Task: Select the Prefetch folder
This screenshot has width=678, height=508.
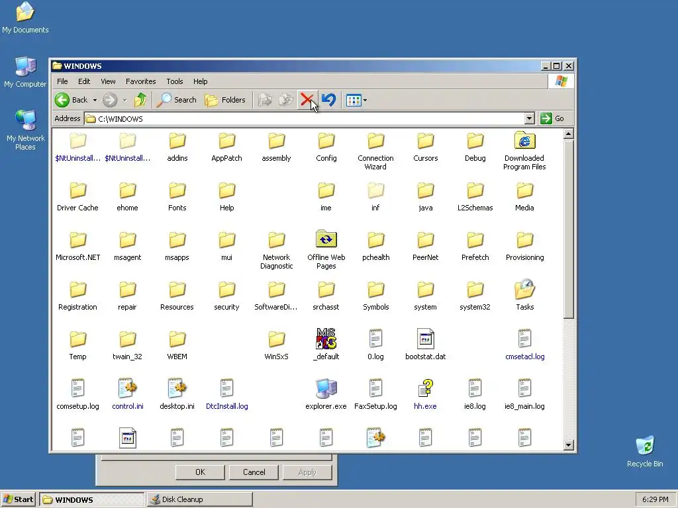Action: click(475, 245)
